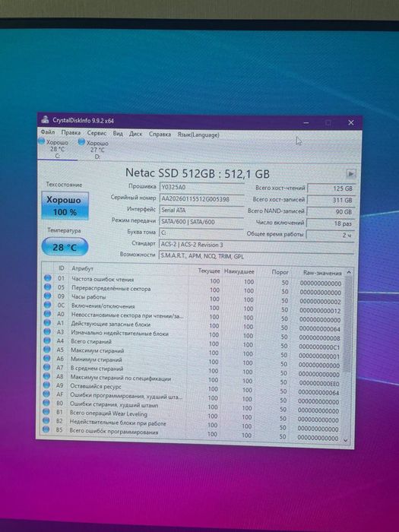Image resolution: width=399 pixels, height=532 pixels.
Task: Open the Файл menu
Action: click(47, 131)
